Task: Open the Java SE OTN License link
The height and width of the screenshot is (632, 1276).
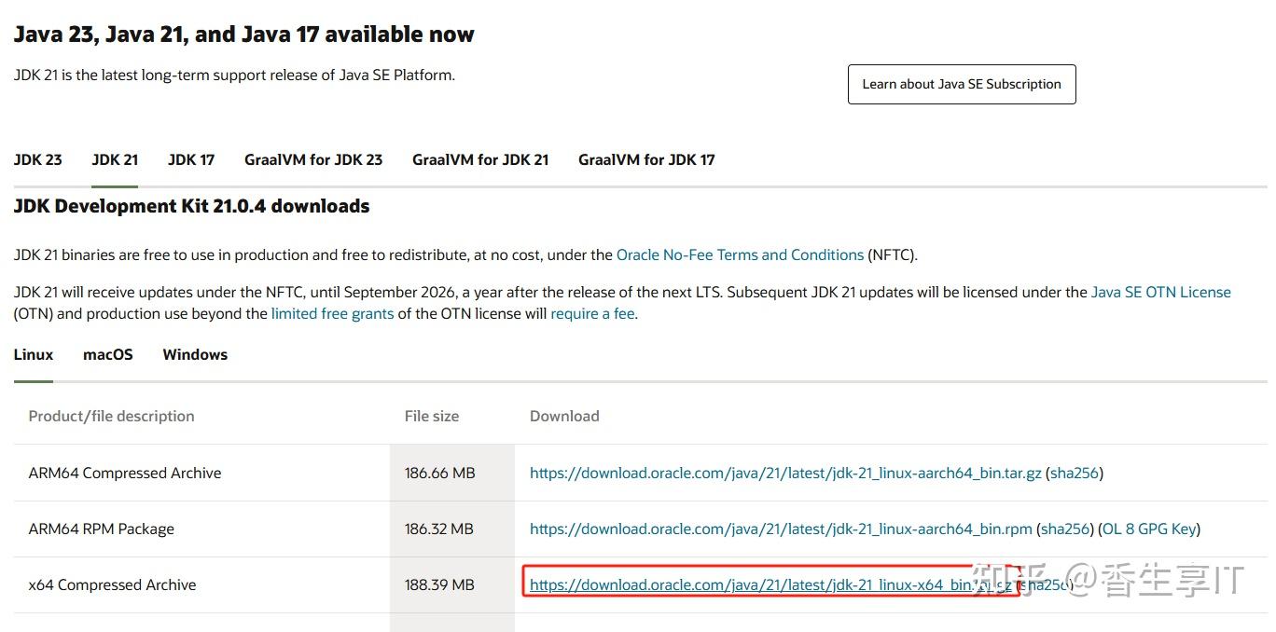Action: click(x=1160, y=292)
